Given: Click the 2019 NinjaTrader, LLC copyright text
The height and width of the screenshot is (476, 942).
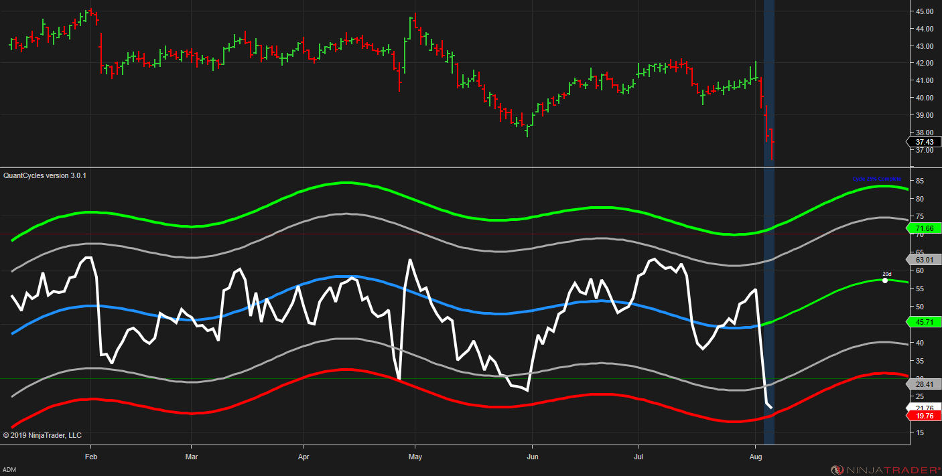Looking at the screenshot, I should pyautogui.click(x=42, y=435).
